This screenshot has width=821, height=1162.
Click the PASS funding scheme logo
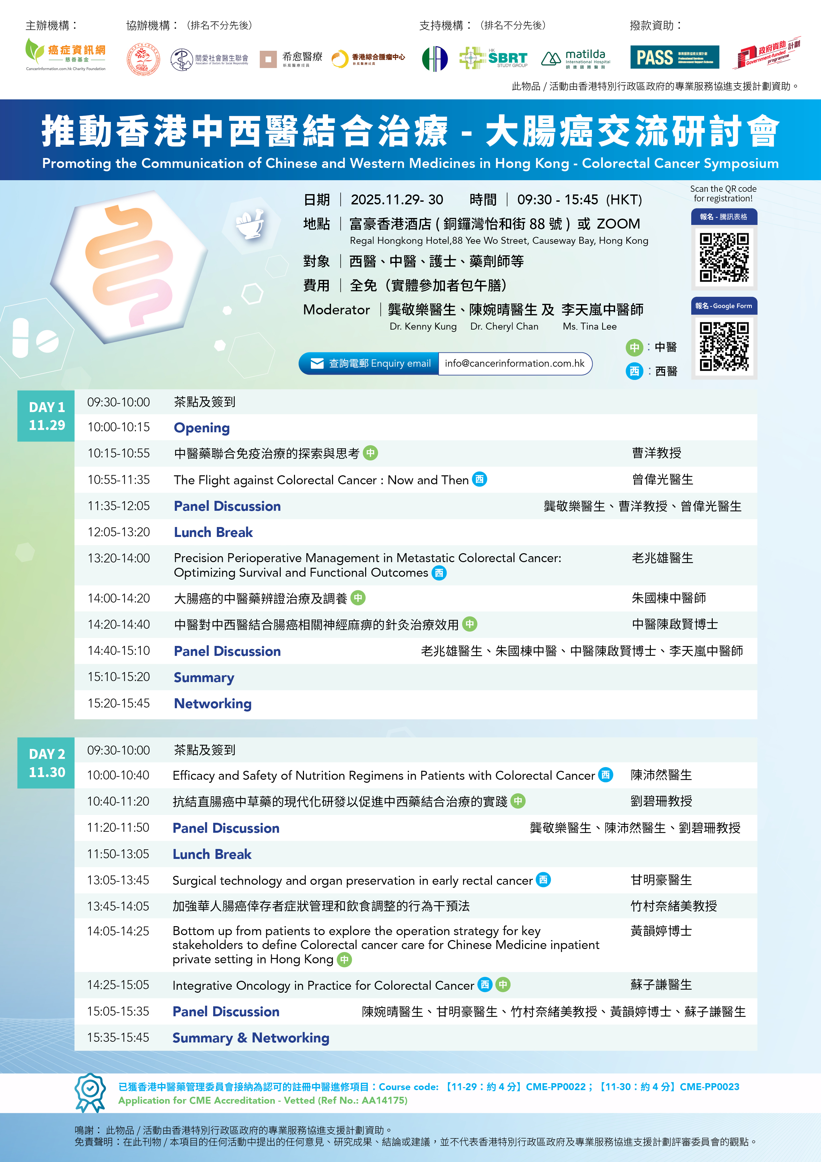(674, 57)
